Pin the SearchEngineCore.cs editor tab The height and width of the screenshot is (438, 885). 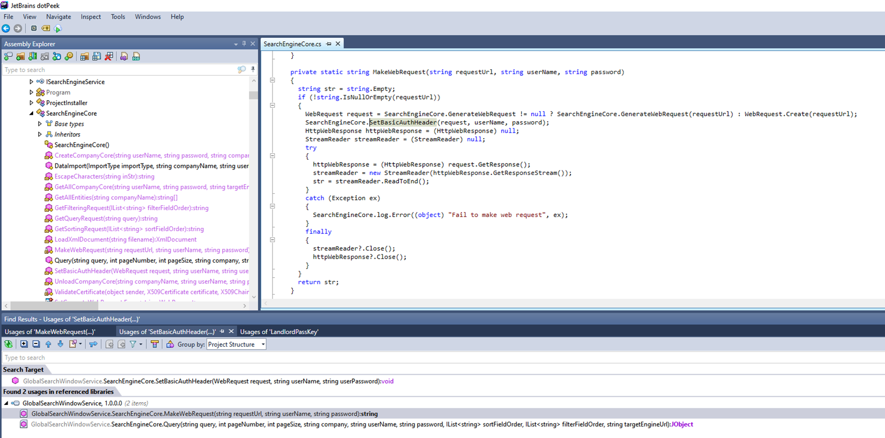point(328,44)
